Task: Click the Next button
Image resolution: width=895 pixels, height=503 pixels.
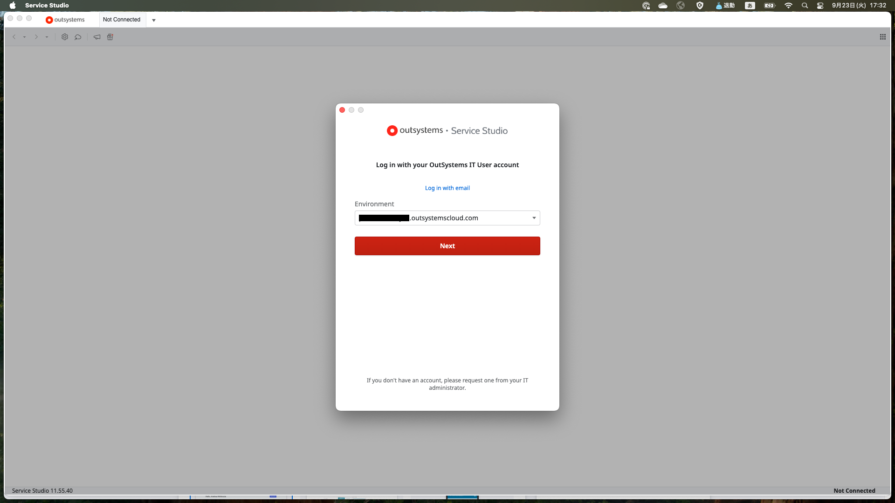Action: [447, 245]
